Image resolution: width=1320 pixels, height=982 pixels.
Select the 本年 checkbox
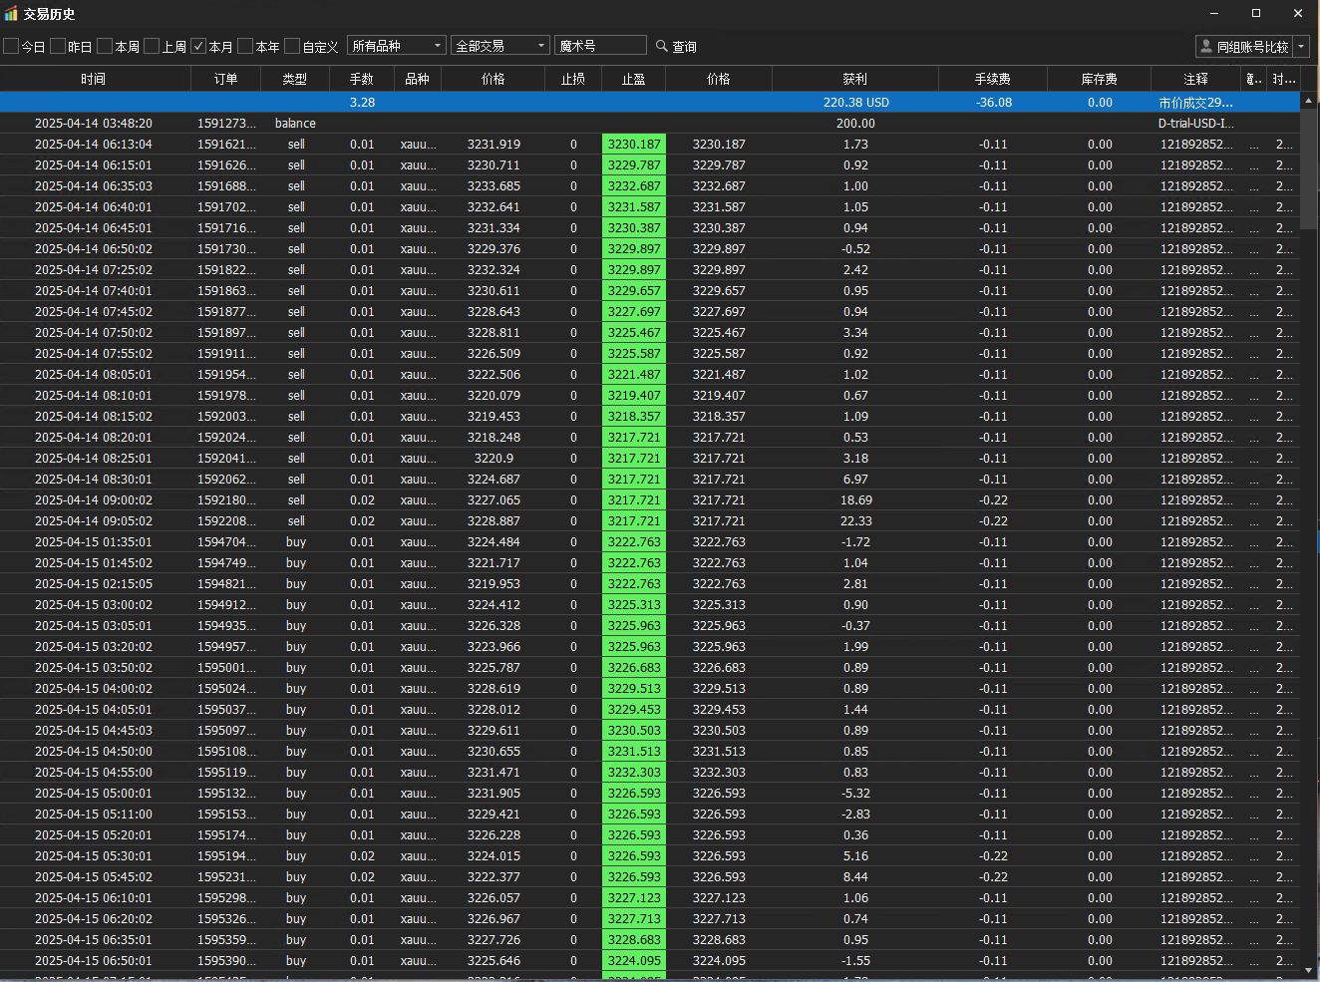pos(245,46)
